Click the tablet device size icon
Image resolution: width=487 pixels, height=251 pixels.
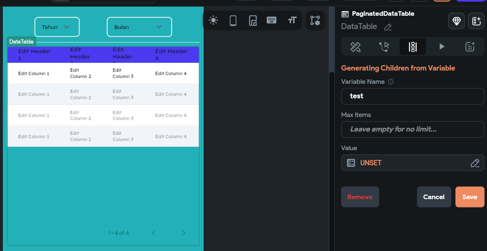[253, 20]
